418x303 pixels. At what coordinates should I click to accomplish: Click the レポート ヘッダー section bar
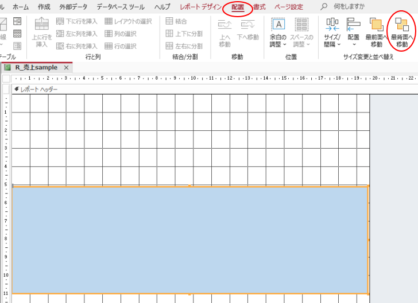(x=215, y=90)
